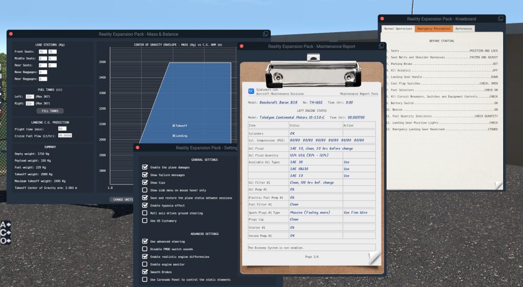Image resolution: width=523 pixels, height=287 pixels.
Task: Click the 'O' arrow side menu icon
Action: 6,241
